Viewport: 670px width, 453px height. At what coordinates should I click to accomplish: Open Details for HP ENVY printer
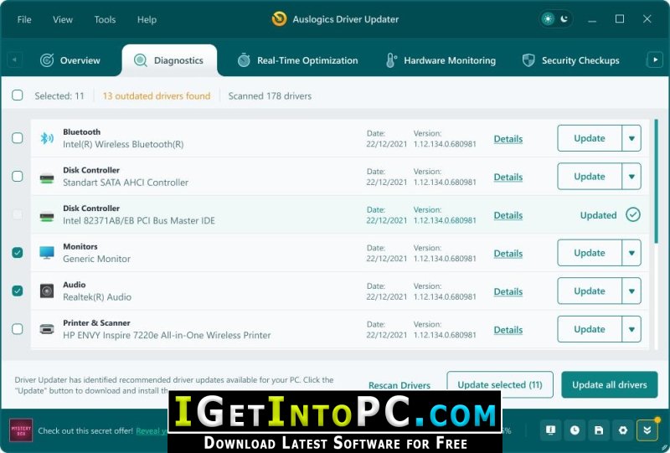[508, 330]
